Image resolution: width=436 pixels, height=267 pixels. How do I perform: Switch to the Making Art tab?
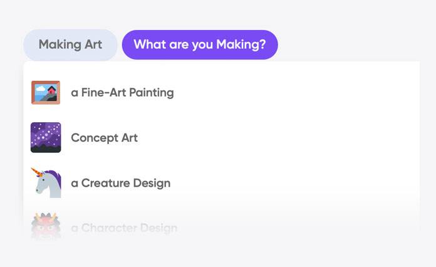[x=70, y=45]
